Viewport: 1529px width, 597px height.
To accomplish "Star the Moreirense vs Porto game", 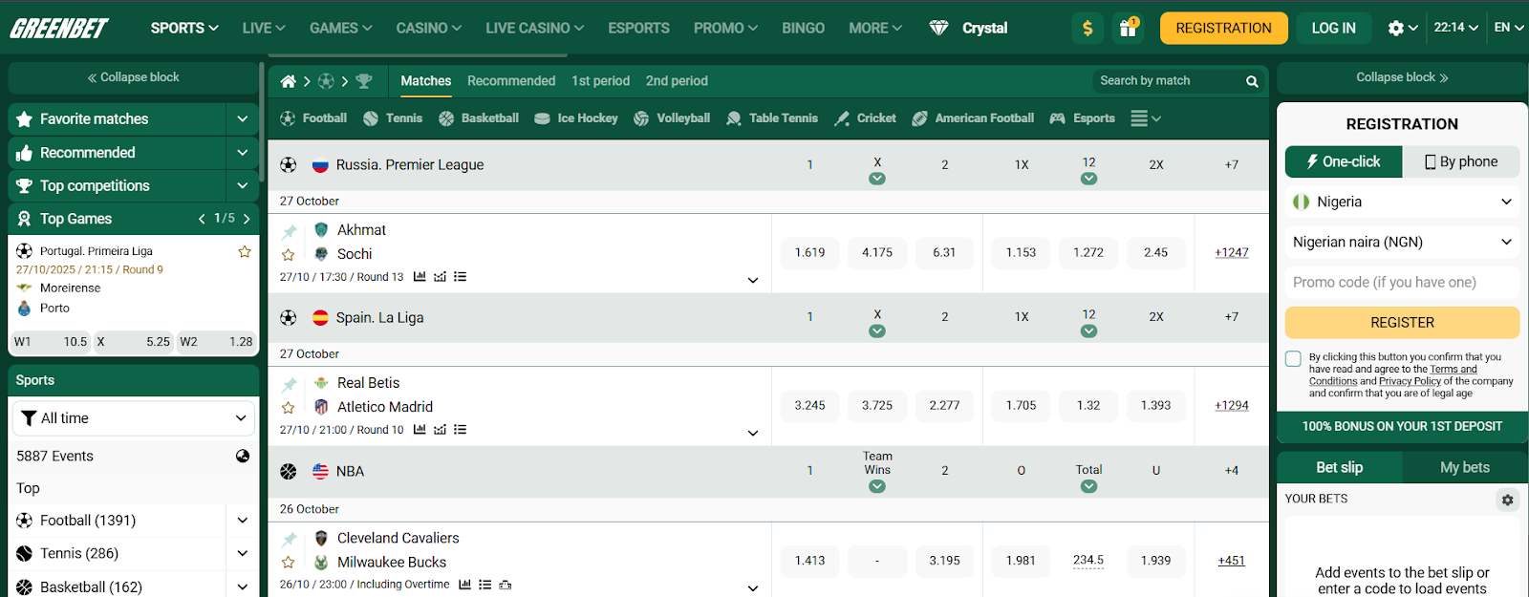I will point(245,251).
